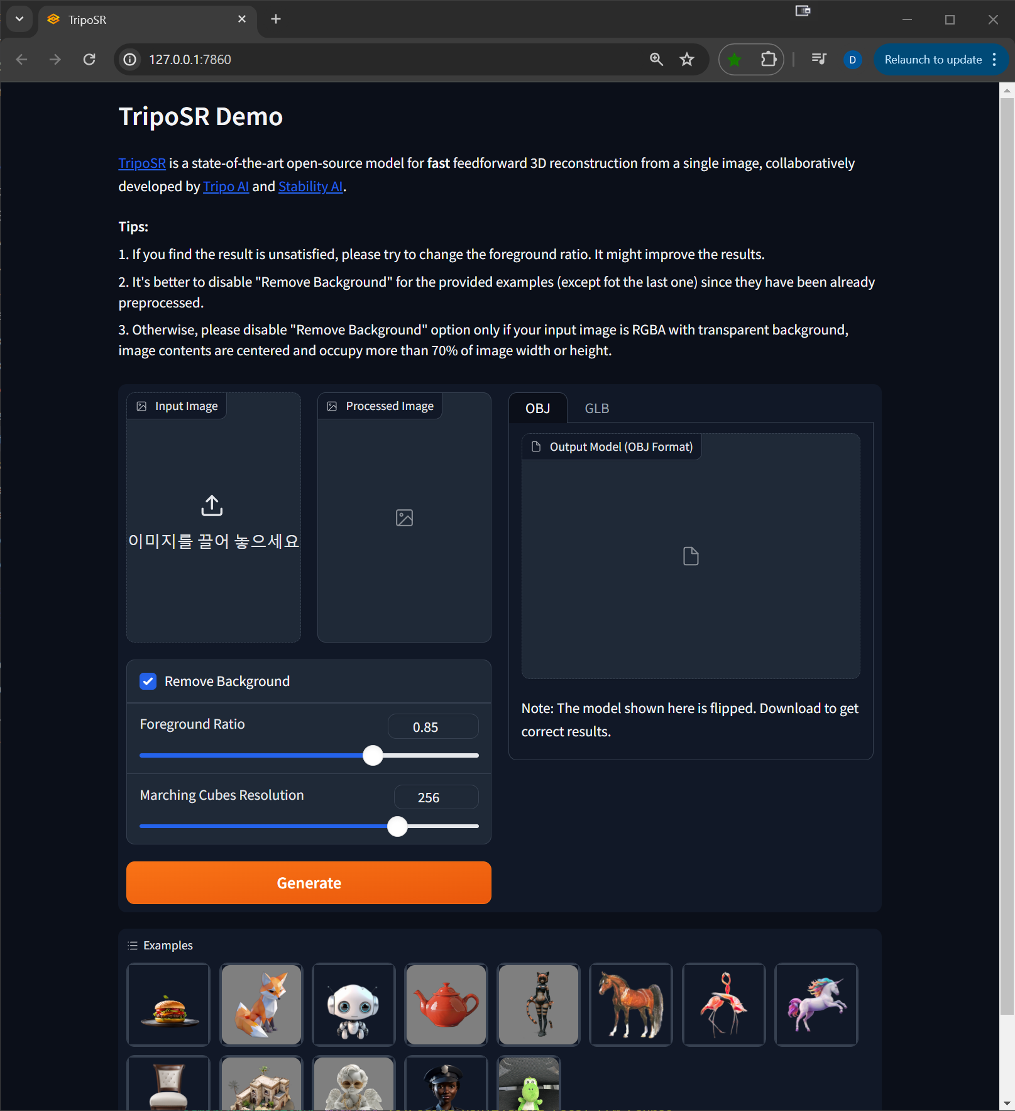The height and width of the screenshot is (1111, 1015).
Task: Click the Input Image panel icon
Action: [x=142, y=406]
